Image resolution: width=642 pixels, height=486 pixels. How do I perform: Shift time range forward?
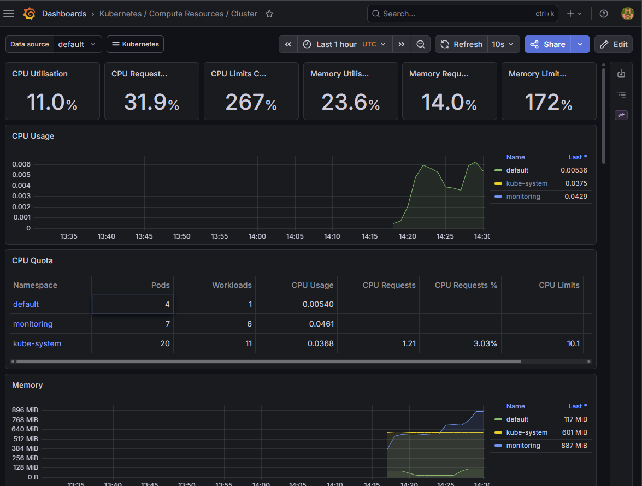tap(401, 44)
